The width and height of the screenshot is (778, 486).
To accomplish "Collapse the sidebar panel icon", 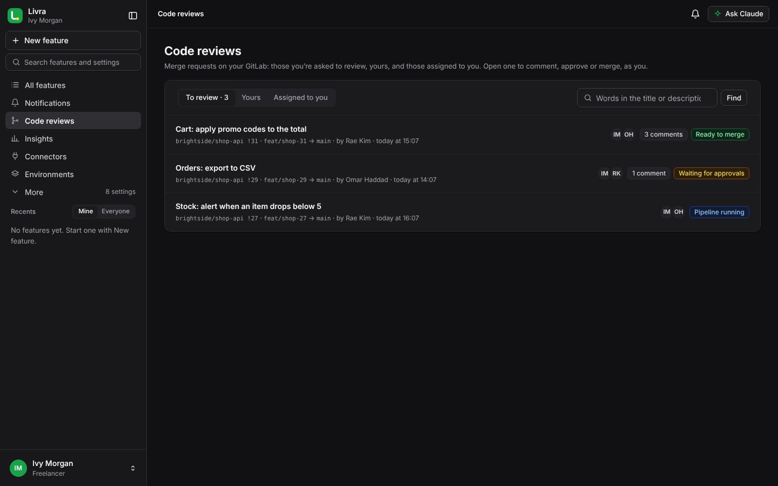I will (x=133, y=16).
